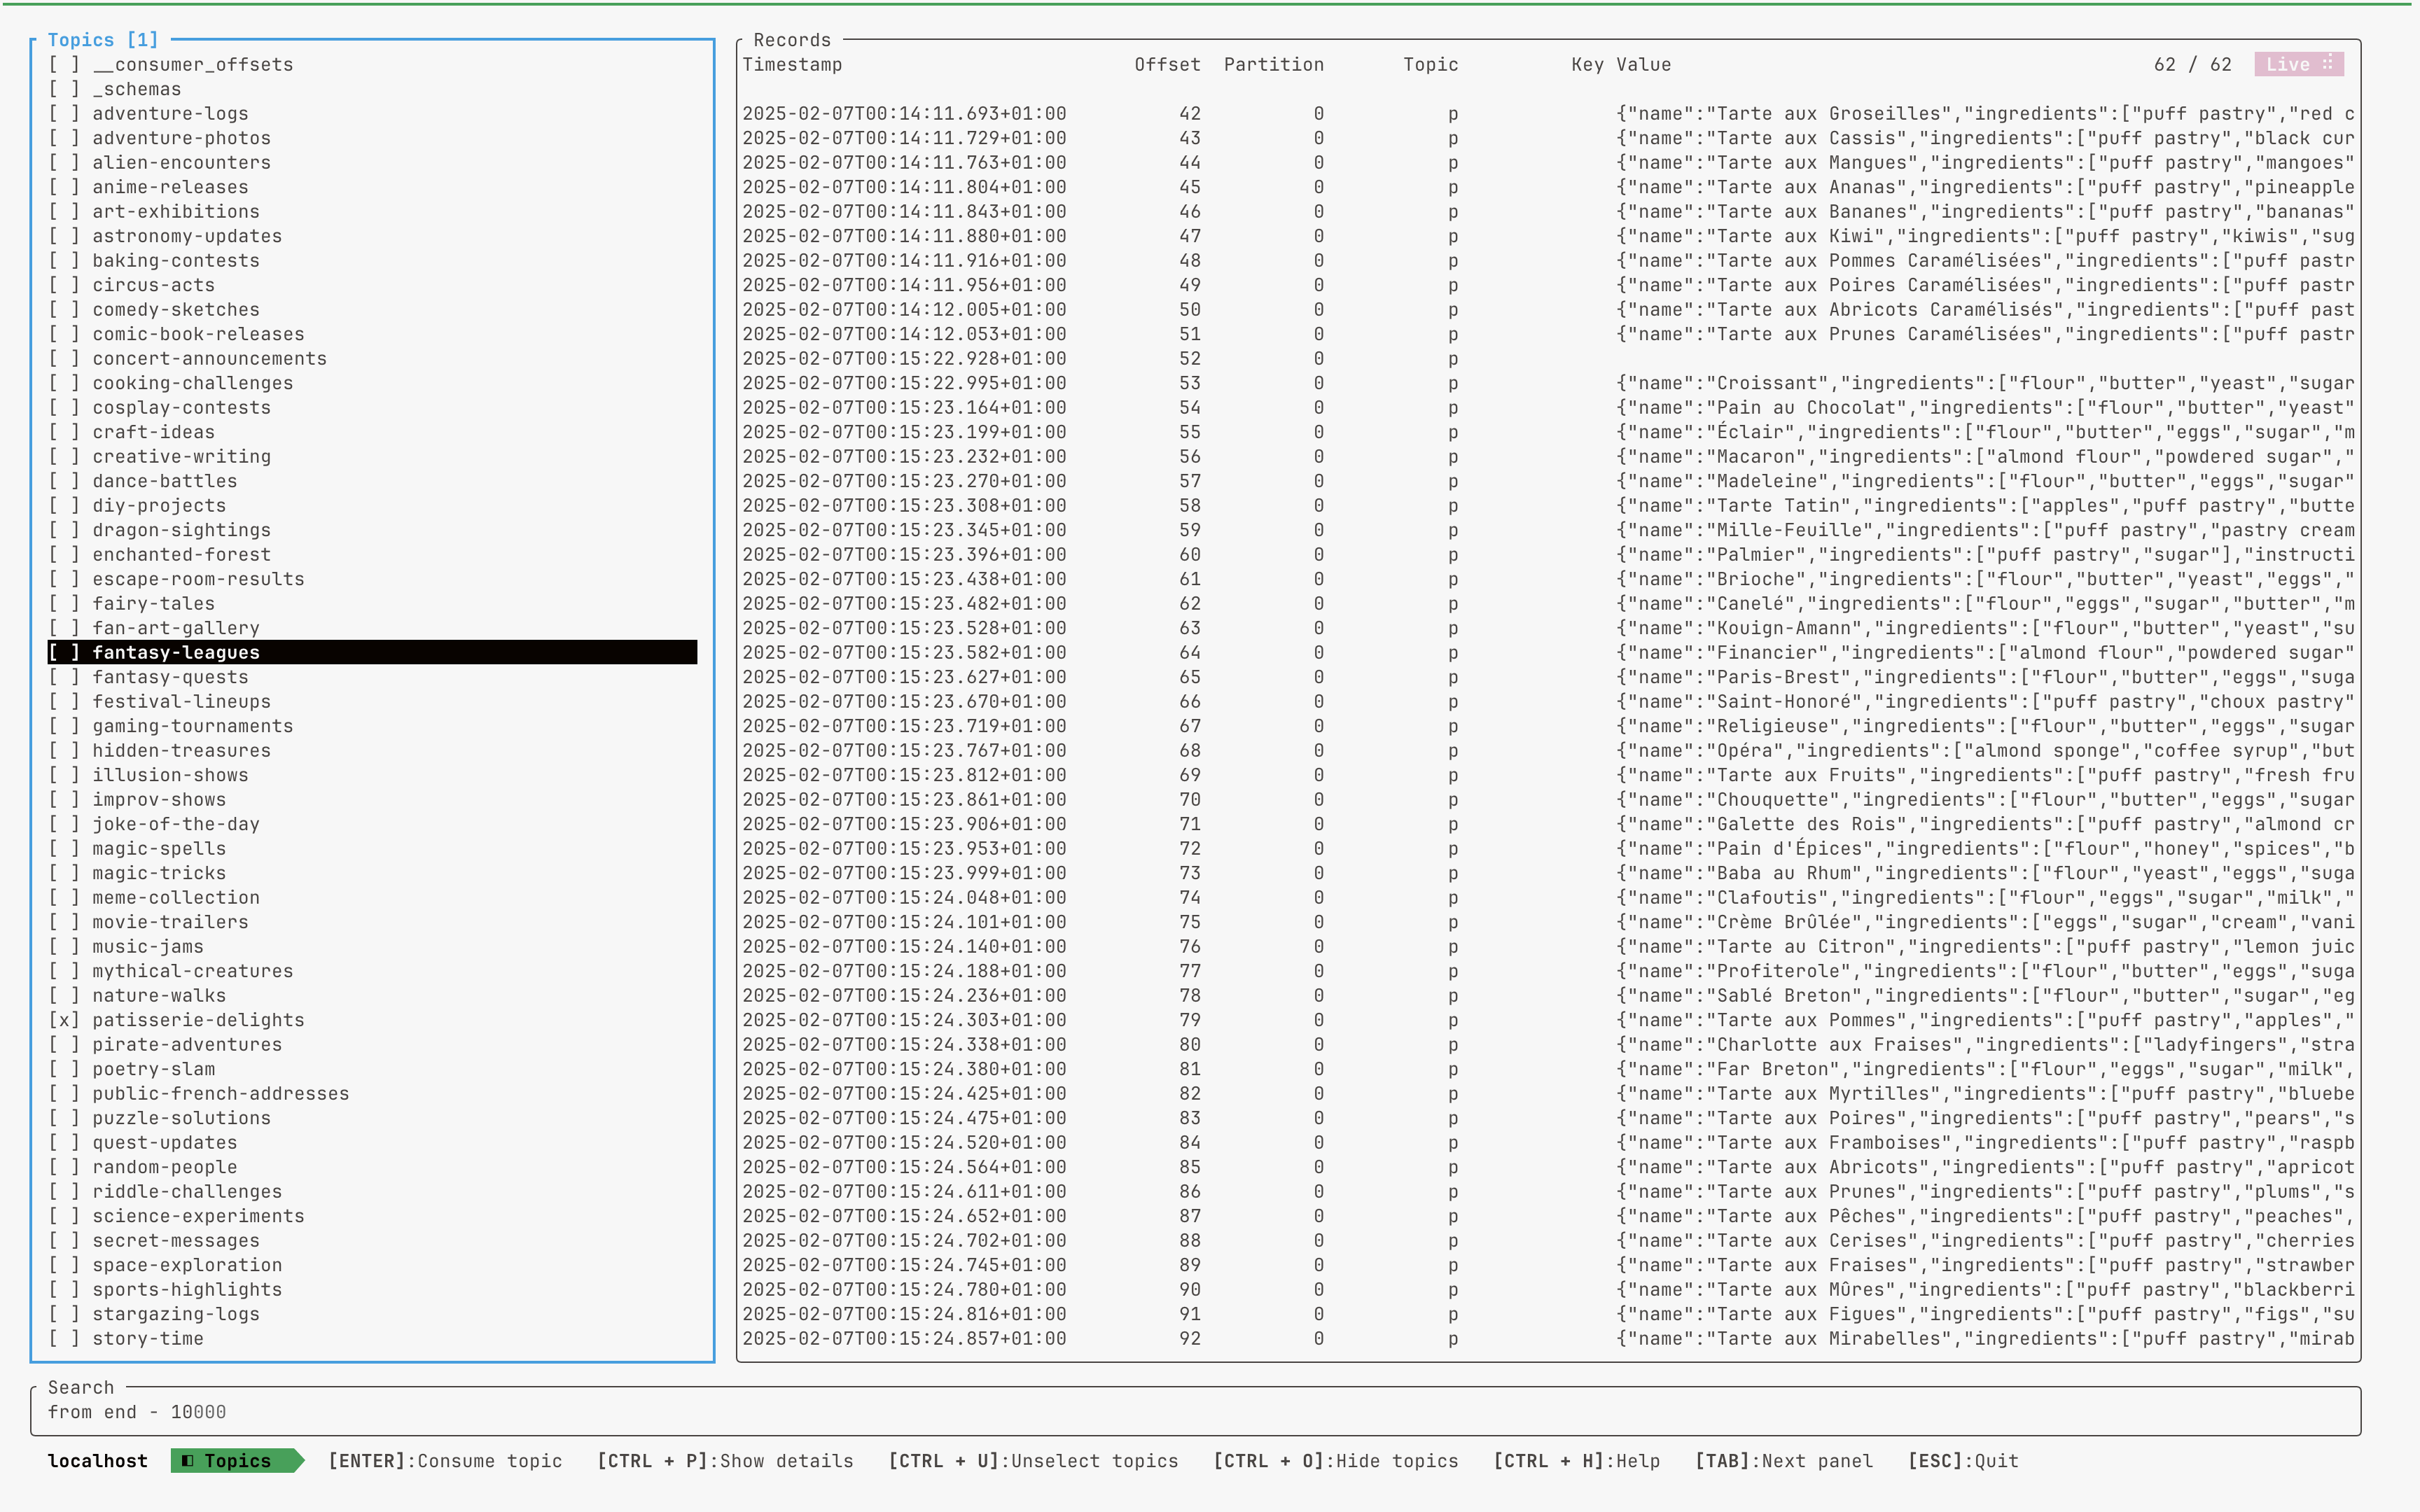Select the Kouign-Amann record row
The height and width of the screenshot is (1512, 2420).
1548,628
